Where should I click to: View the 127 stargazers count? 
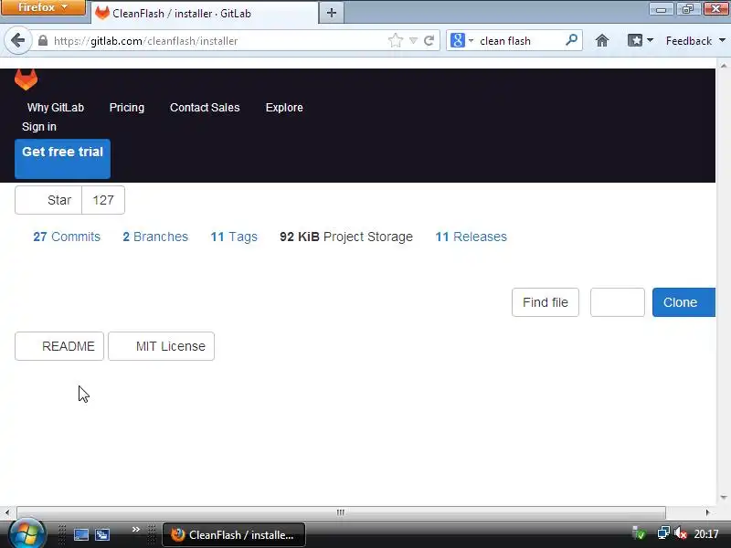[x=103, y=200]
